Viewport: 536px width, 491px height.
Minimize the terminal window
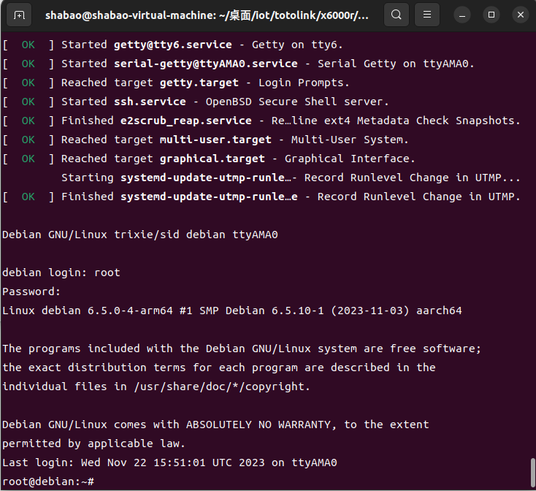coord(462,15)
